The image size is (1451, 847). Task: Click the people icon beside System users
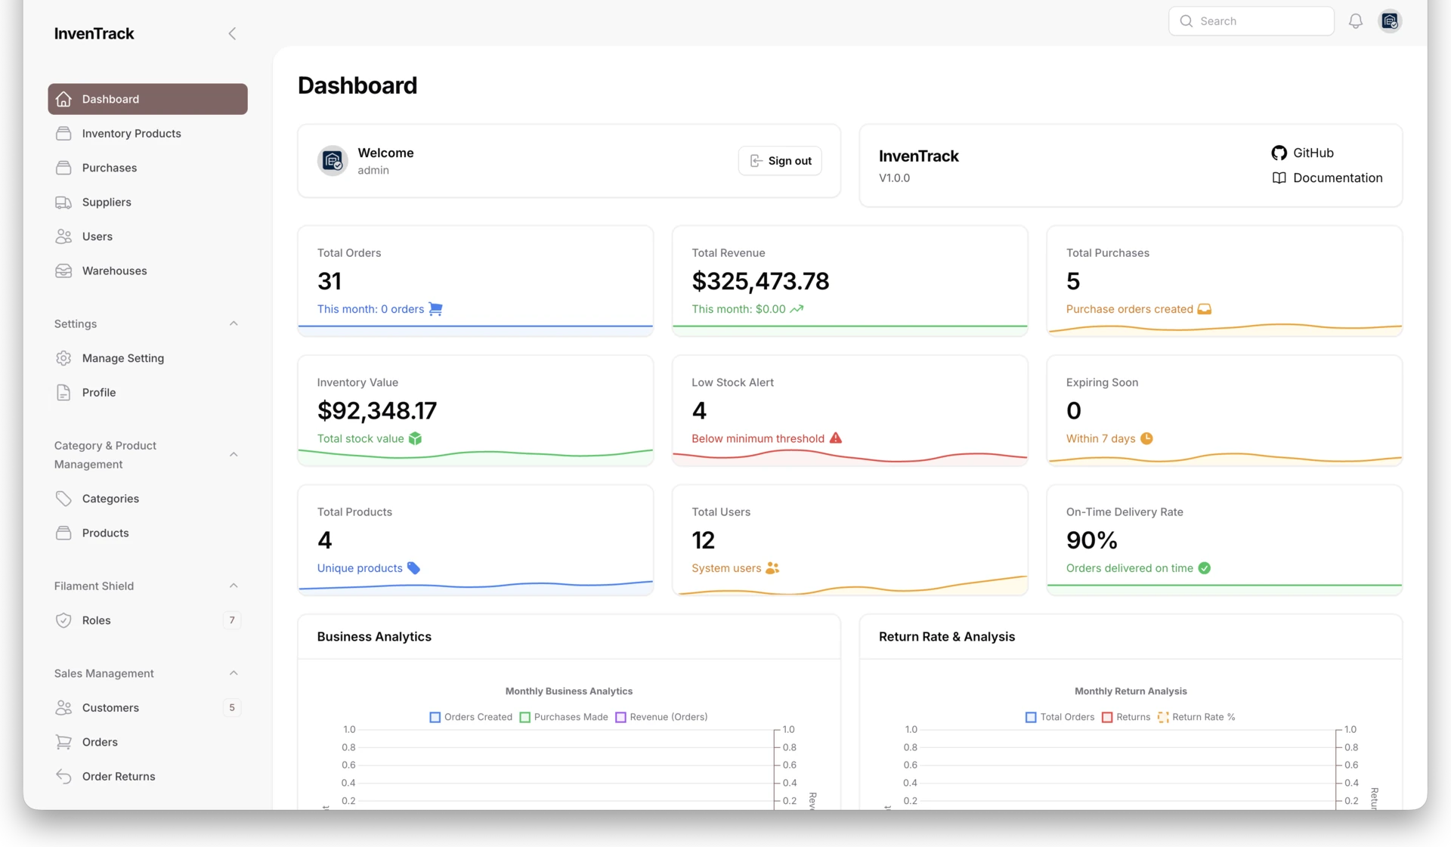[772, 568]
